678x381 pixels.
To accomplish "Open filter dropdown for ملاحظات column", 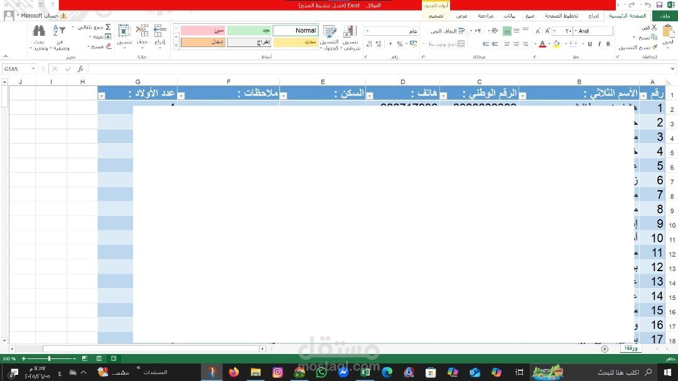I will 181,95.
